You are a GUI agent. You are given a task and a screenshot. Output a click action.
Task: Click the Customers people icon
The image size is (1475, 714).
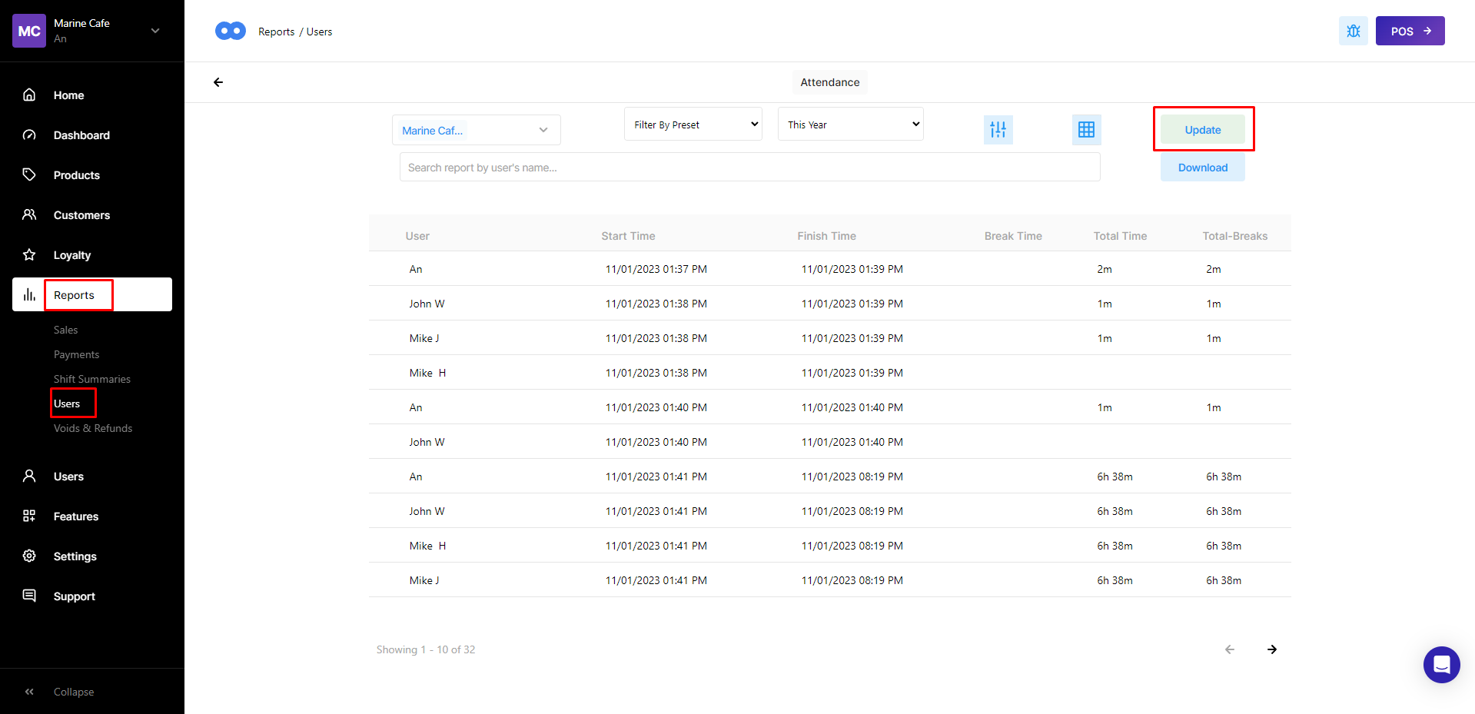(x=29, y=214)
